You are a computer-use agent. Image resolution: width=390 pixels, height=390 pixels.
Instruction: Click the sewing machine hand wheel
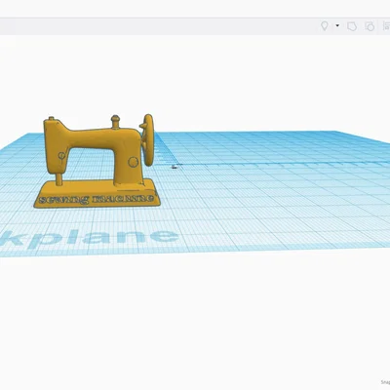click(148, 139)
